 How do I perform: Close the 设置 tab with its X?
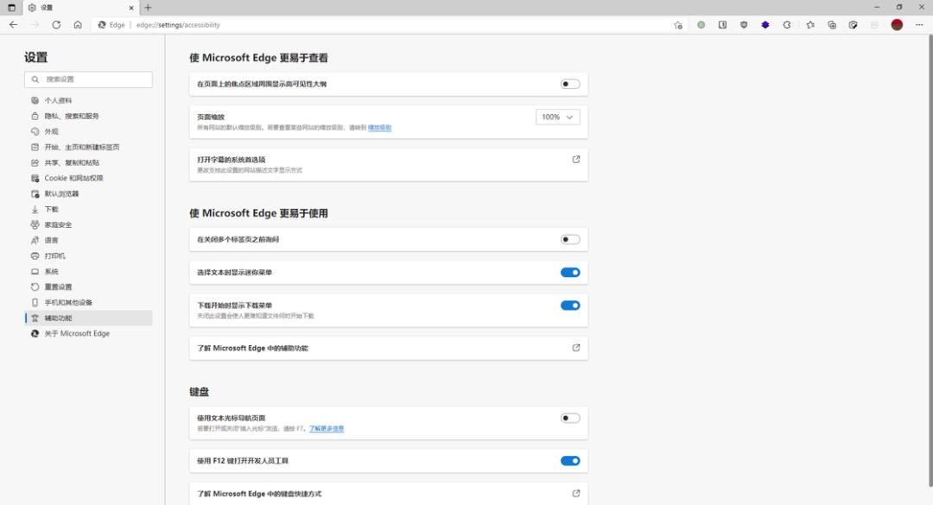point(131,8)
